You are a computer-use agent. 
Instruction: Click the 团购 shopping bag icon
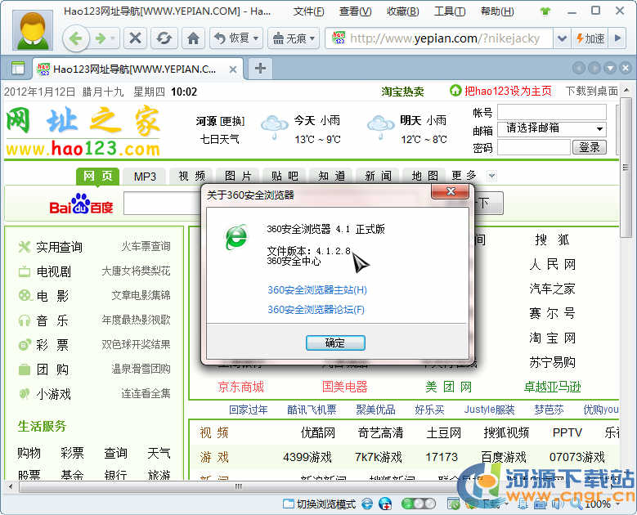(x=25, y=369)
